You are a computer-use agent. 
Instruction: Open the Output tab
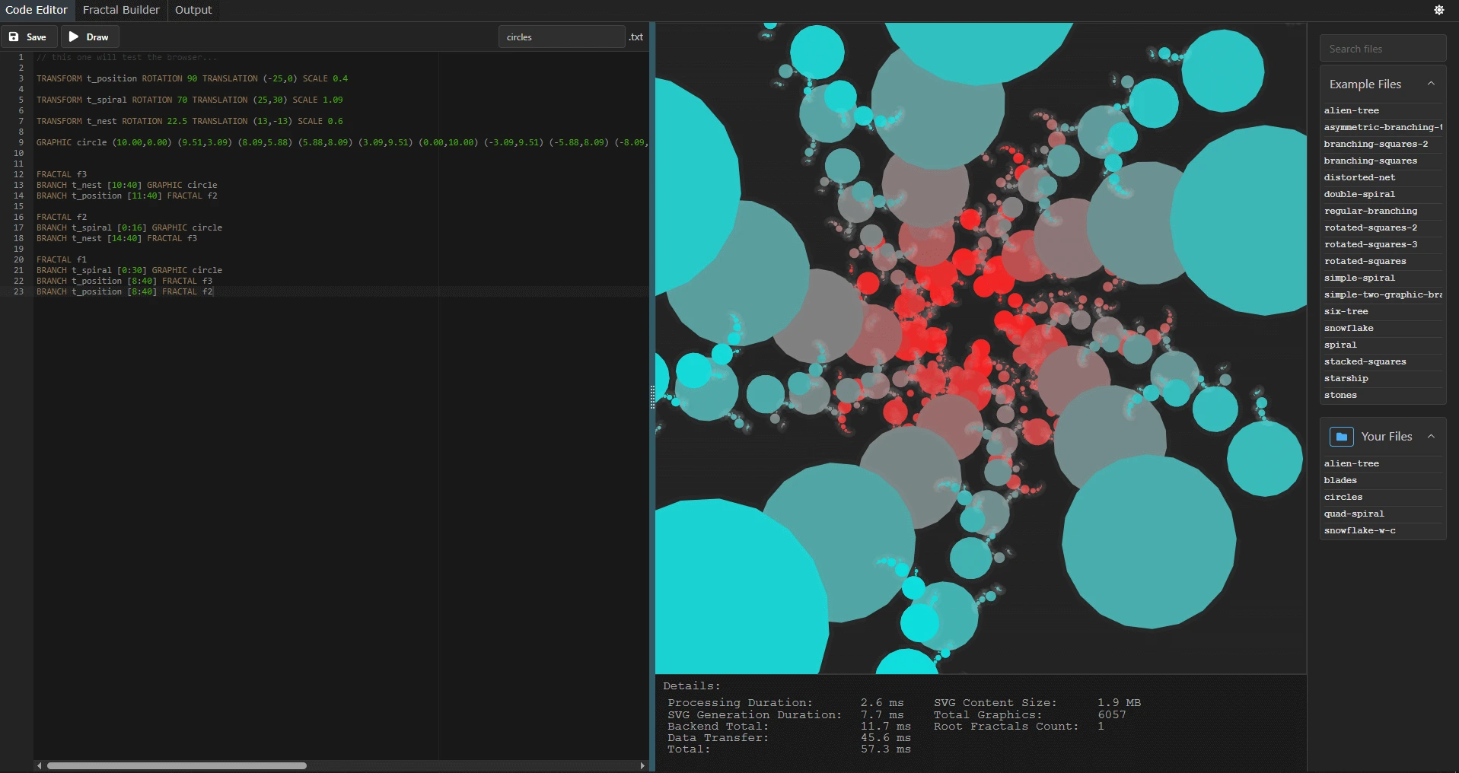(x=193, y=10)
